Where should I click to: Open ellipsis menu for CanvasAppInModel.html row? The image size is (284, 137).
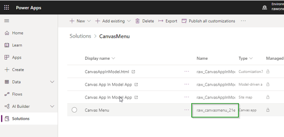[x=187, y=72]
